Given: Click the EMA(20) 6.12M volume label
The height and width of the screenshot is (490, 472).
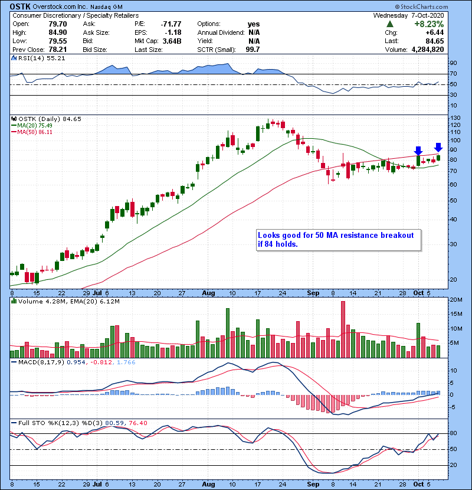Looking at the screenshot, I should pyautogui.click(x=95, y=302).
